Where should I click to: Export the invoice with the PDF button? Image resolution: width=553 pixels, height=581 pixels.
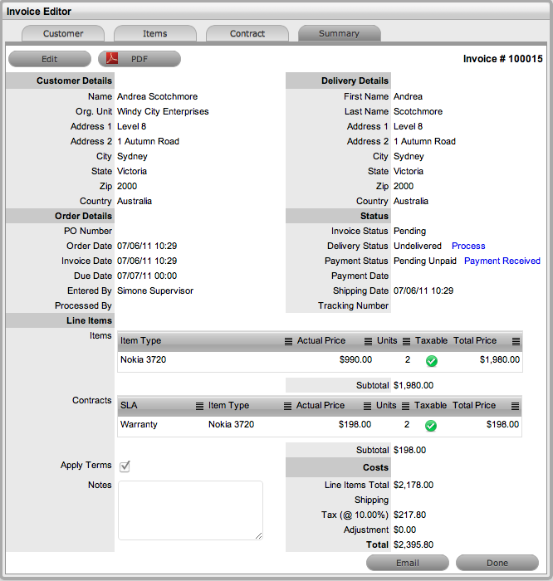(139, 59)
